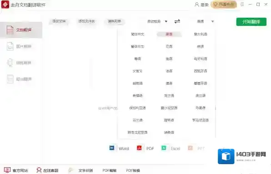
Task: Click the user login icon
Action: point(197,5)
